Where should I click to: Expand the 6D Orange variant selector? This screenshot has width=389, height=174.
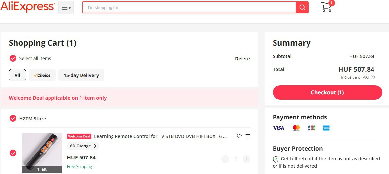point(83,146)
